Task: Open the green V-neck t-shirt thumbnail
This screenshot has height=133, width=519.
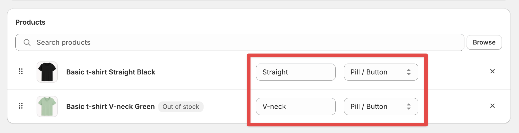Action: point(47,107)
